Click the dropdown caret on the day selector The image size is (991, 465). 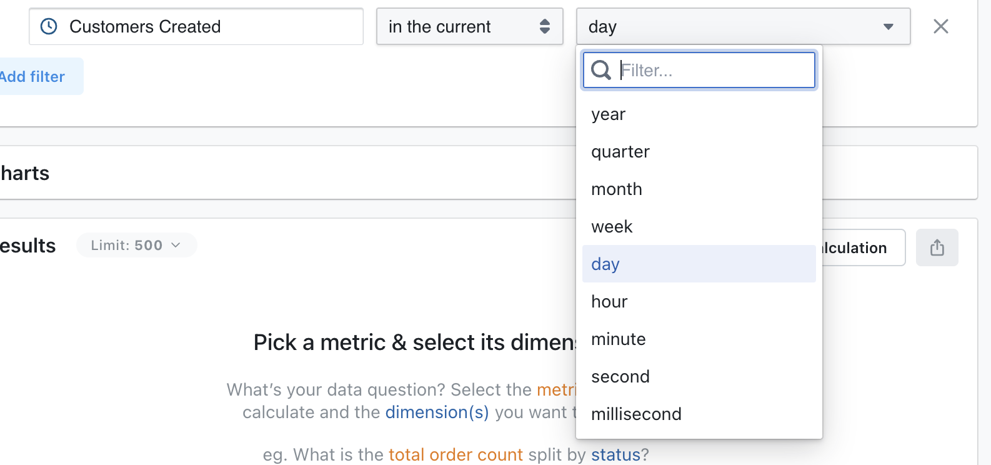[888, 27]
